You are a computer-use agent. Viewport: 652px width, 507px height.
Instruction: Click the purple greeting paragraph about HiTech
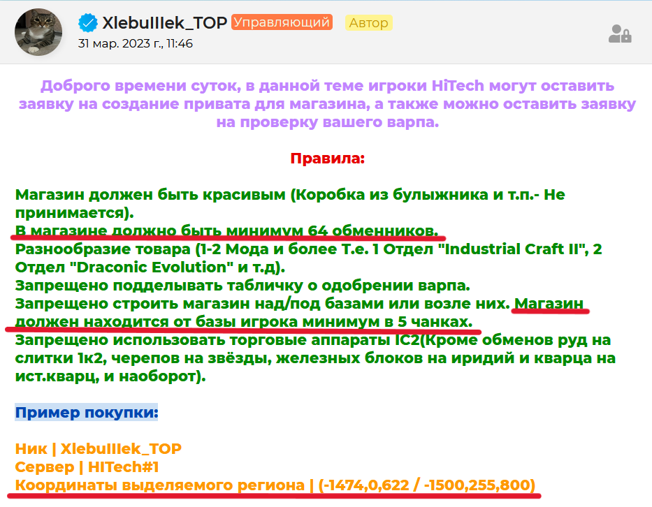pyautogui.click(x=327, y=104)
